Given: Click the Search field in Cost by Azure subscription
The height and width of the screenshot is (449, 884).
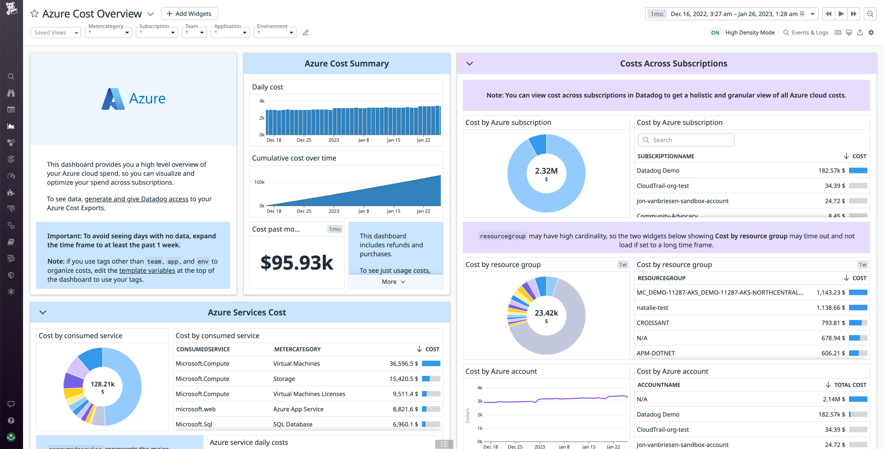Looking at the screenshot, I should click(x=686, y=139).
